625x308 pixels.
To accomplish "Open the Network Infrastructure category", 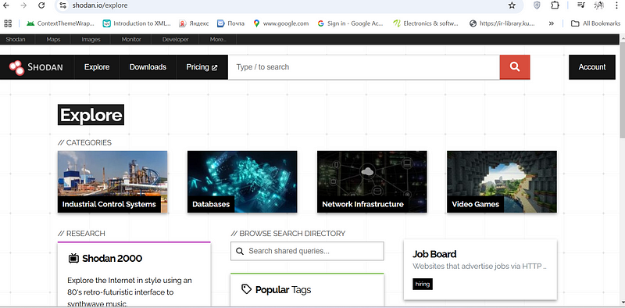I will click(372, 181).
